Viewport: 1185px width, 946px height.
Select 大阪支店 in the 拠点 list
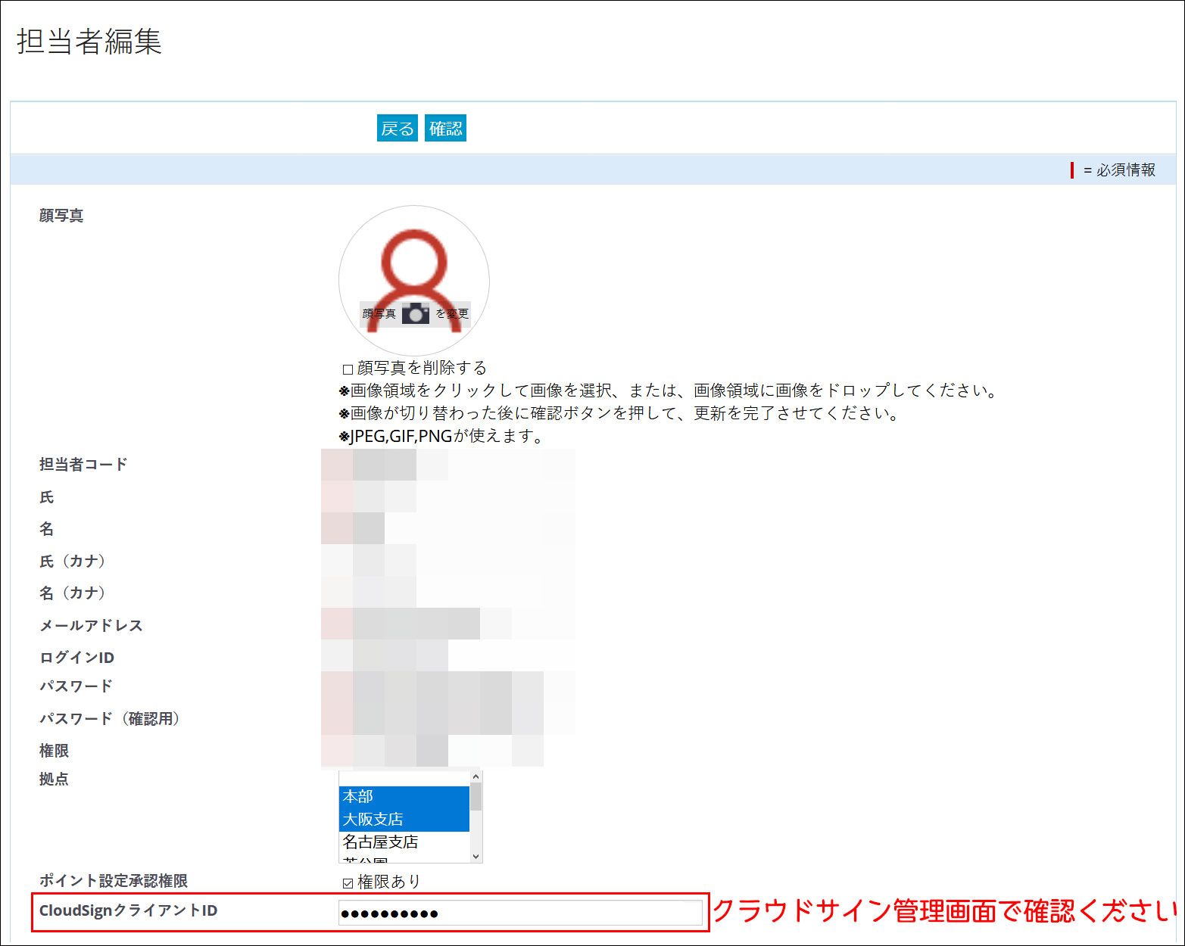[404, 820]
